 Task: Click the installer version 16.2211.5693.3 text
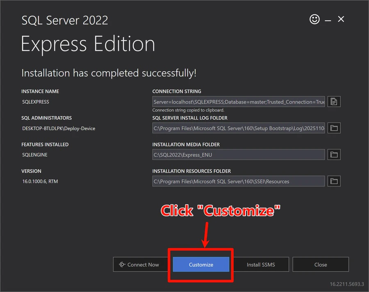(346, 284)
